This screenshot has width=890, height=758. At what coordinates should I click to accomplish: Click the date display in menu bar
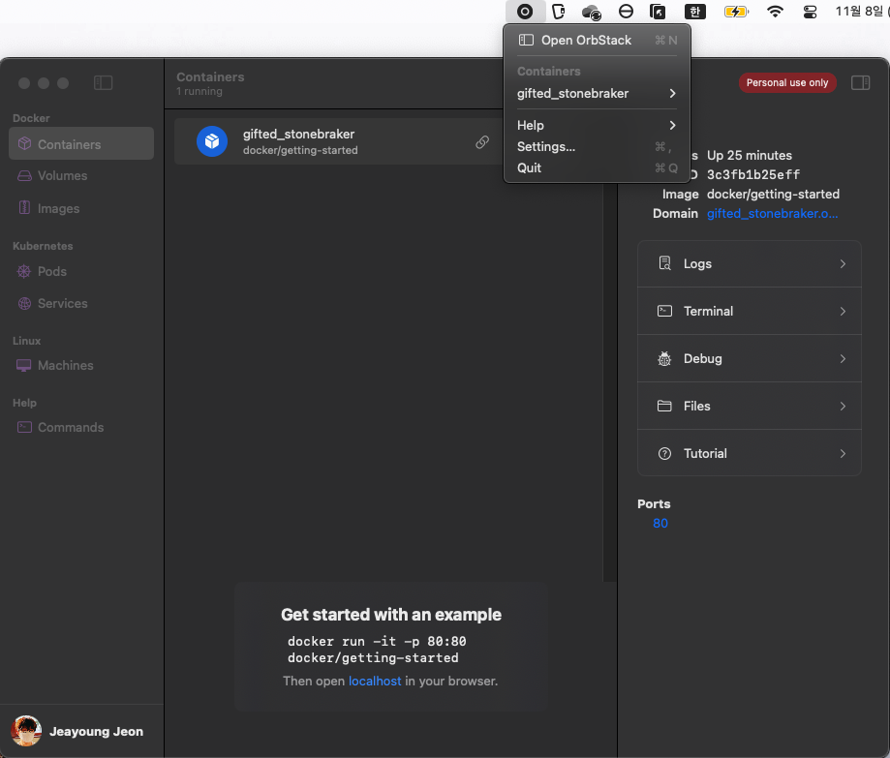coord(862,12)
